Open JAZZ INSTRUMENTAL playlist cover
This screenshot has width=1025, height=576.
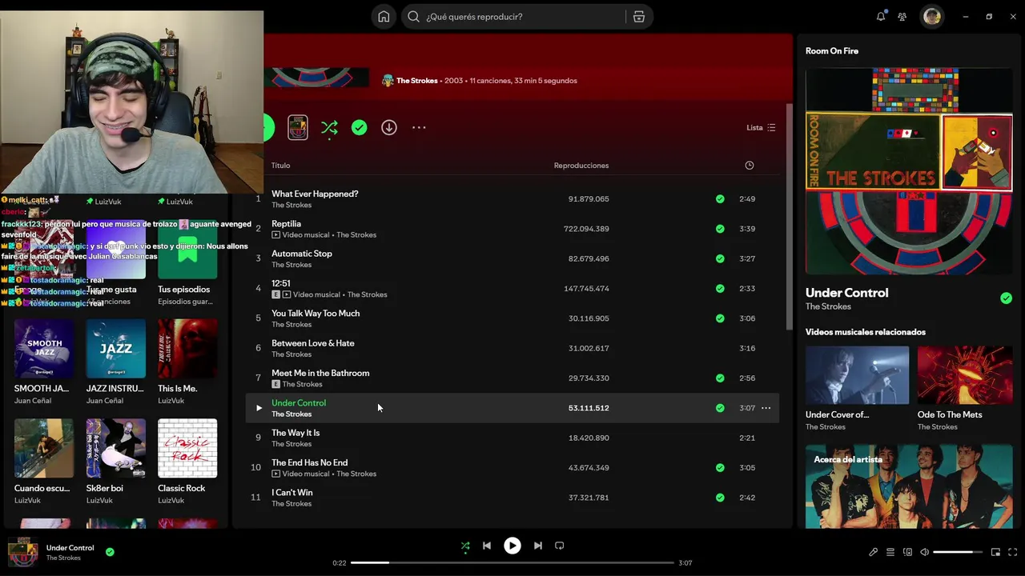tap(116, 349)
